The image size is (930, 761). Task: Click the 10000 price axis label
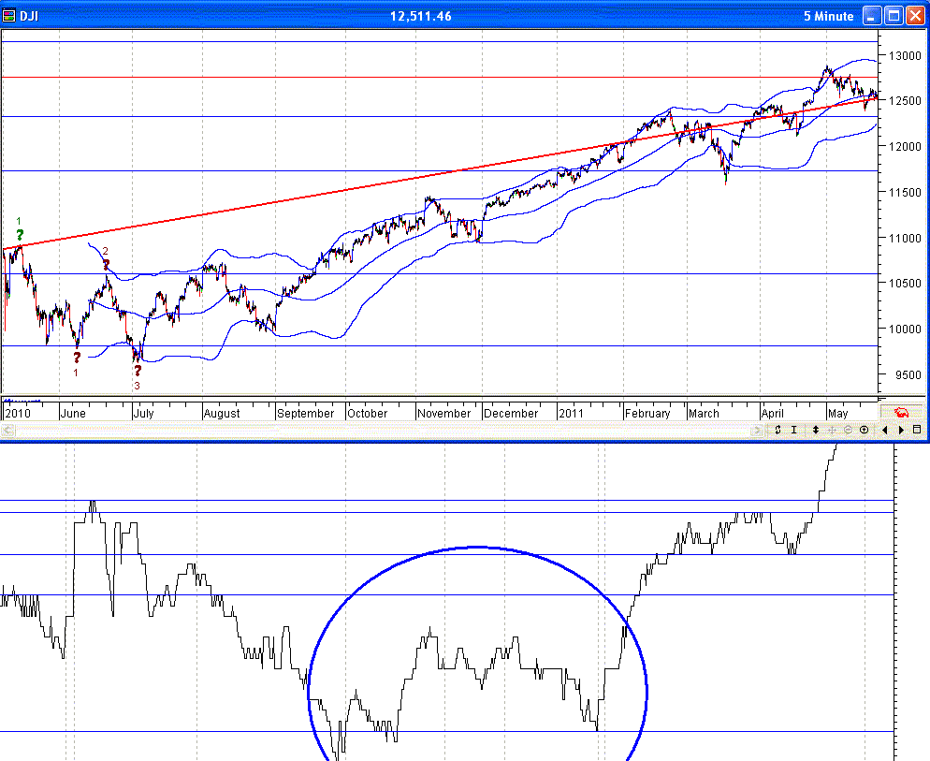(x=905, y=329)
